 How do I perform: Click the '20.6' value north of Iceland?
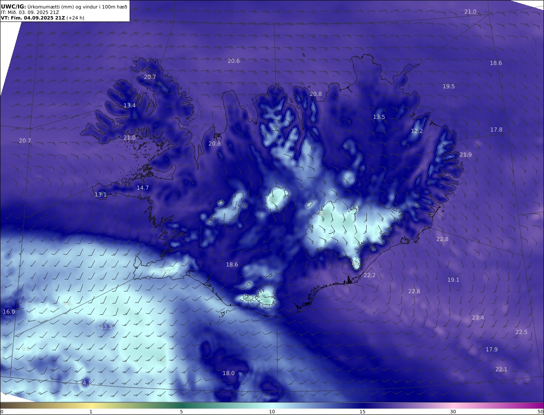point(234,61)
